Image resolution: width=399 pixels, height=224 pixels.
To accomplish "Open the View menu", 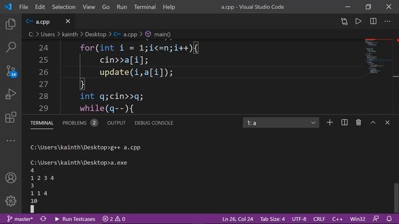I will (x=89, y=7).
